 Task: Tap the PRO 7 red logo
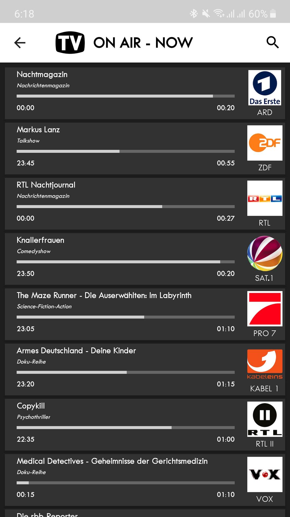(264, 309)
